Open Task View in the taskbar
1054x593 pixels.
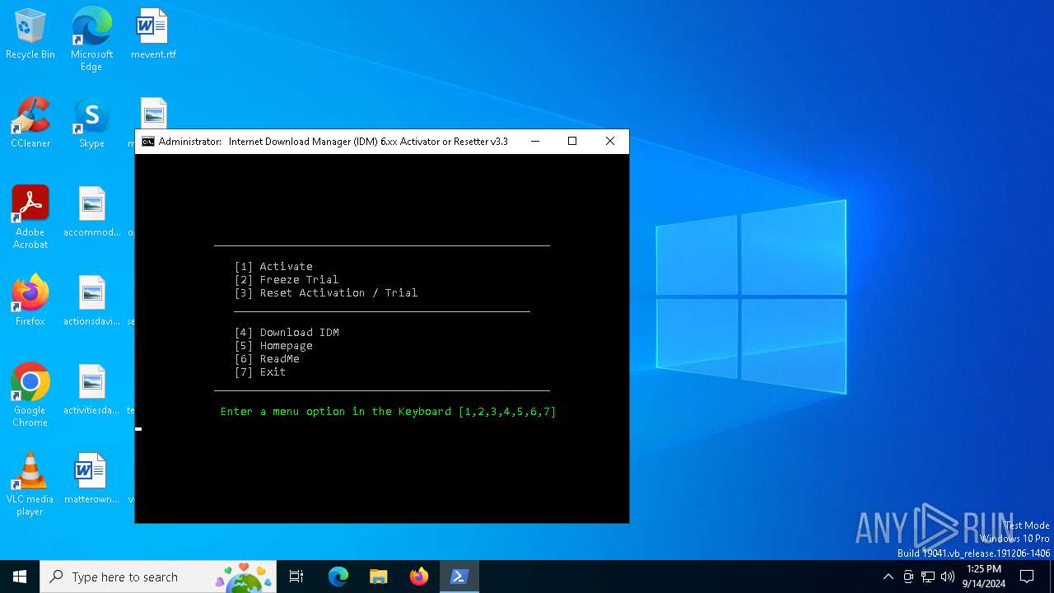[x=296, y=577]
